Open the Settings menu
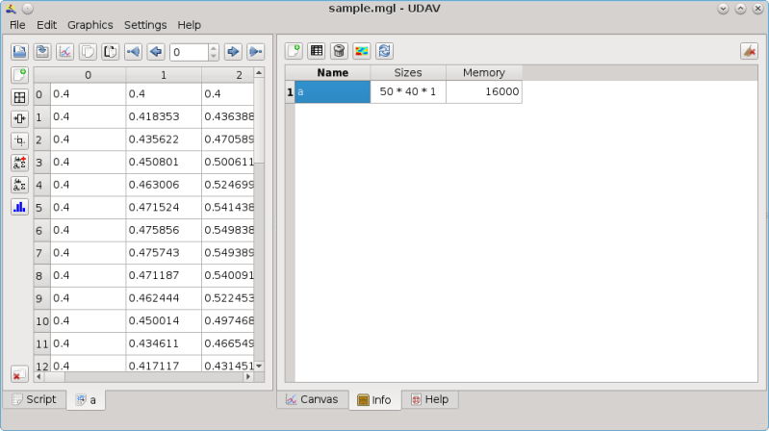 [145, 25]
